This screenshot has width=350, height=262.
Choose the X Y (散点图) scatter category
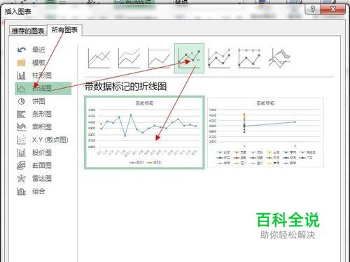[43, 140]
